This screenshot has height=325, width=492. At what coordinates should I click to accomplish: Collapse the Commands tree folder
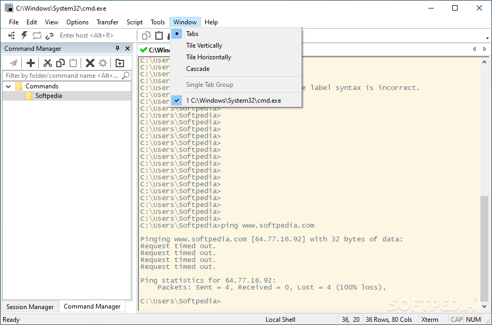[8, 86]
